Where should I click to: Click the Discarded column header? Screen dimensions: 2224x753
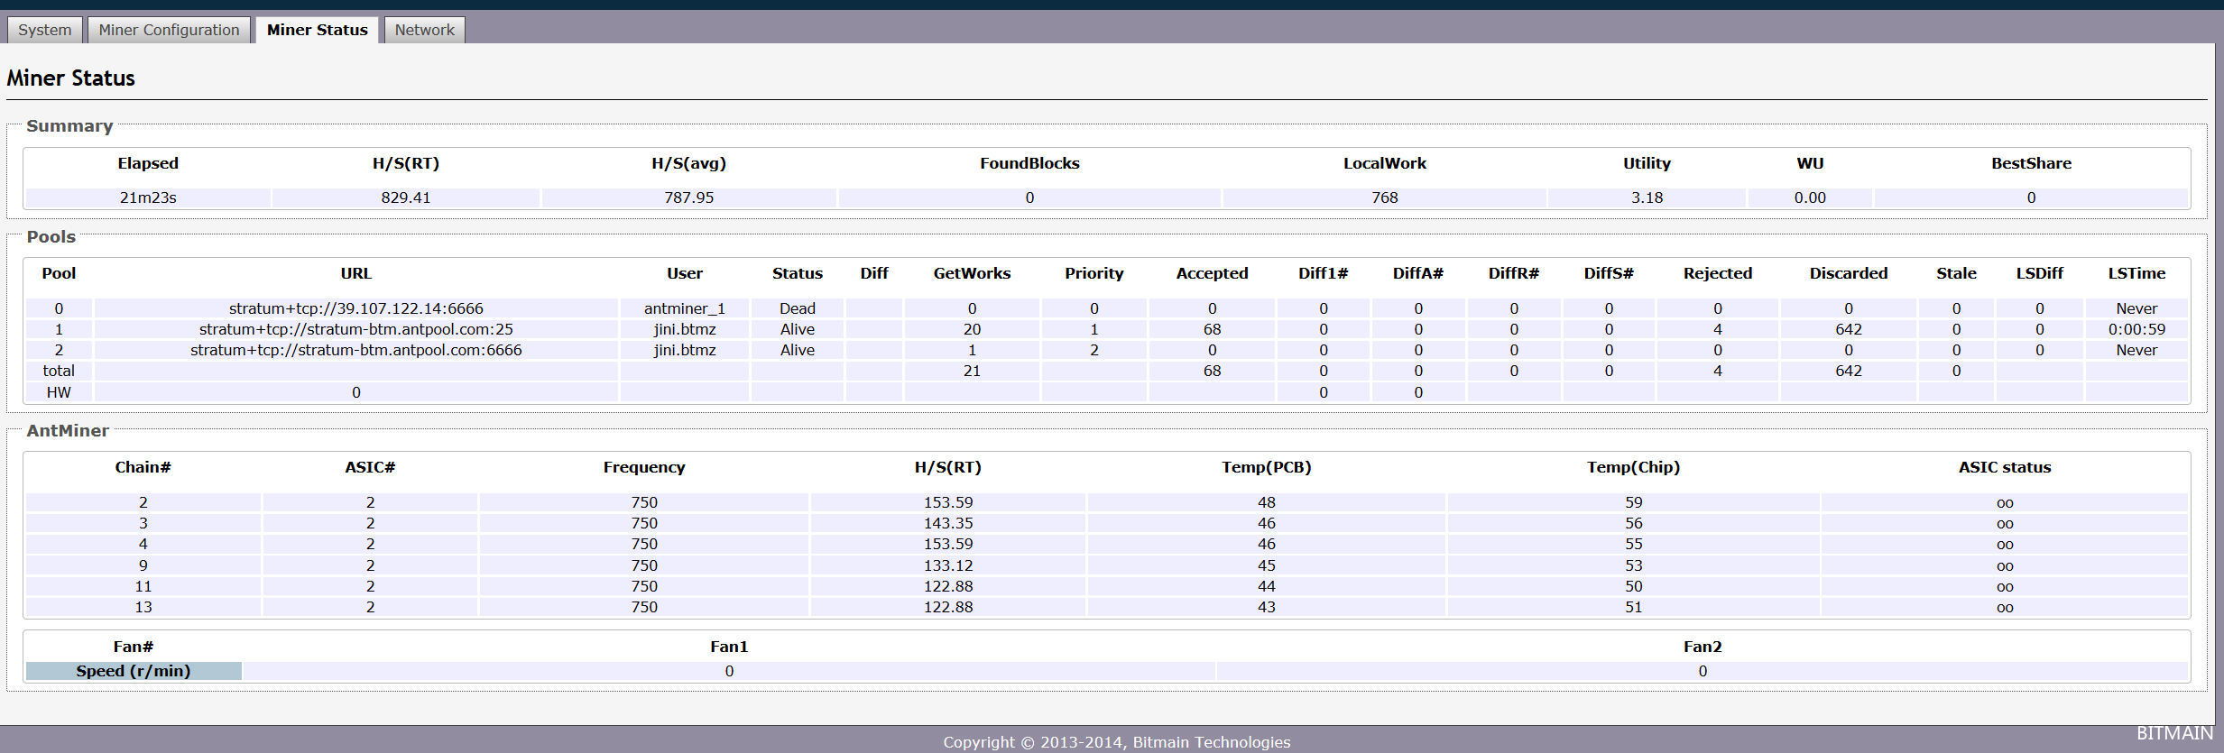click(1848, 273)
